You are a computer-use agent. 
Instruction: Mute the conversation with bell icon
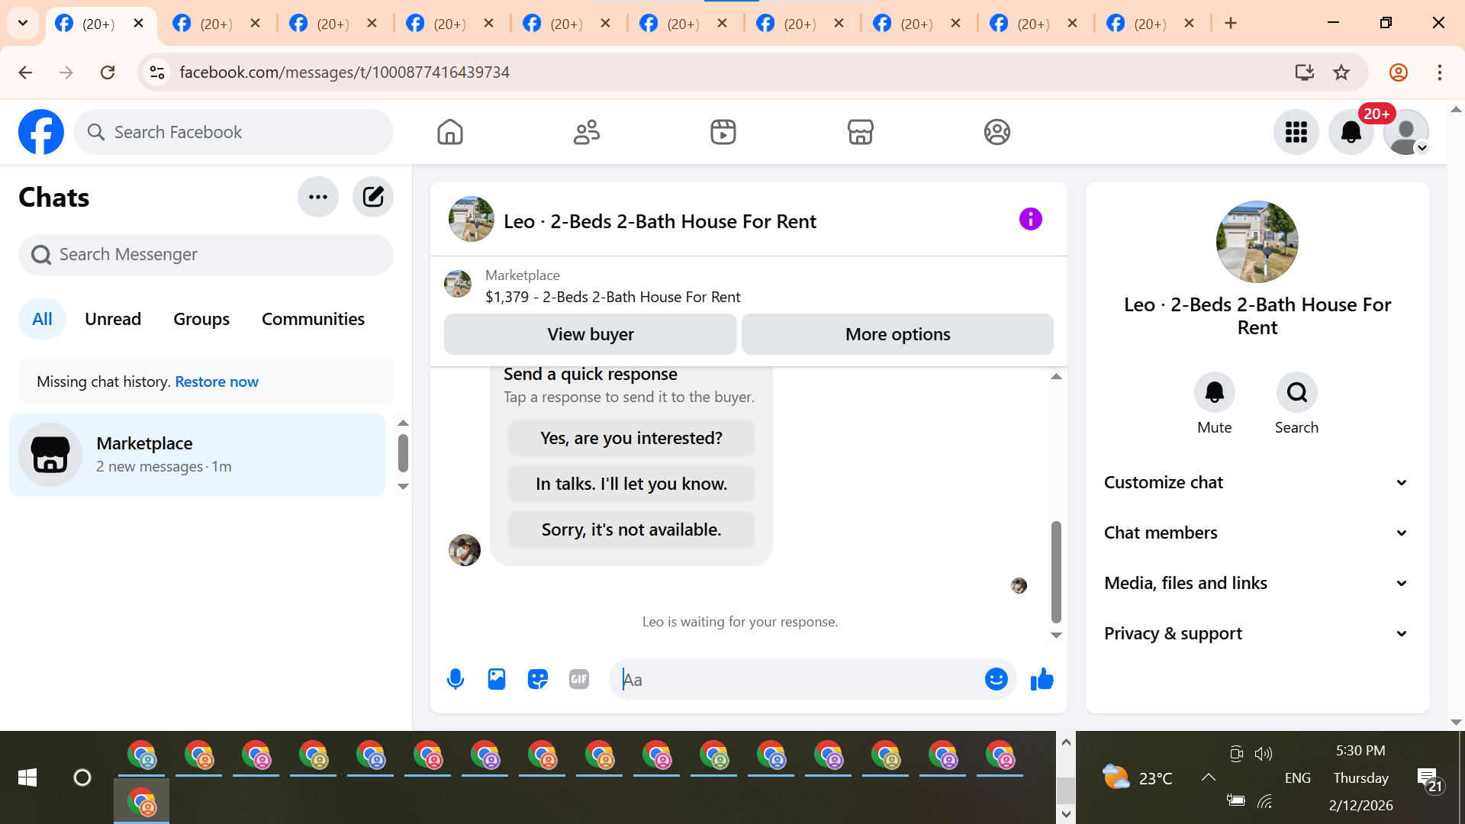[x=1214, y=392]
